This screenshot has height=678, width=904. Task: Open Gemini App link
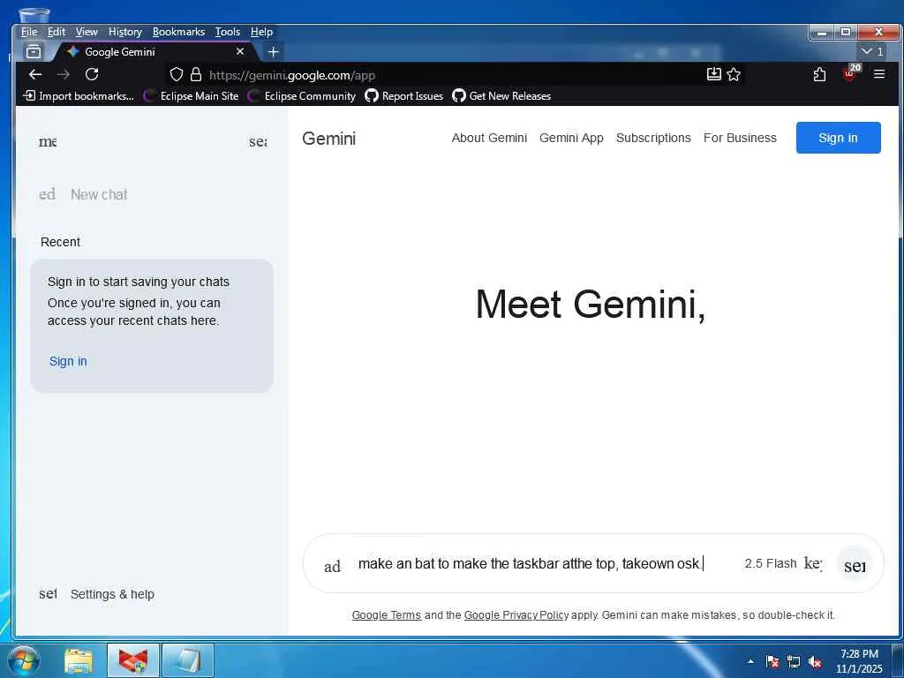click(571, 138)
